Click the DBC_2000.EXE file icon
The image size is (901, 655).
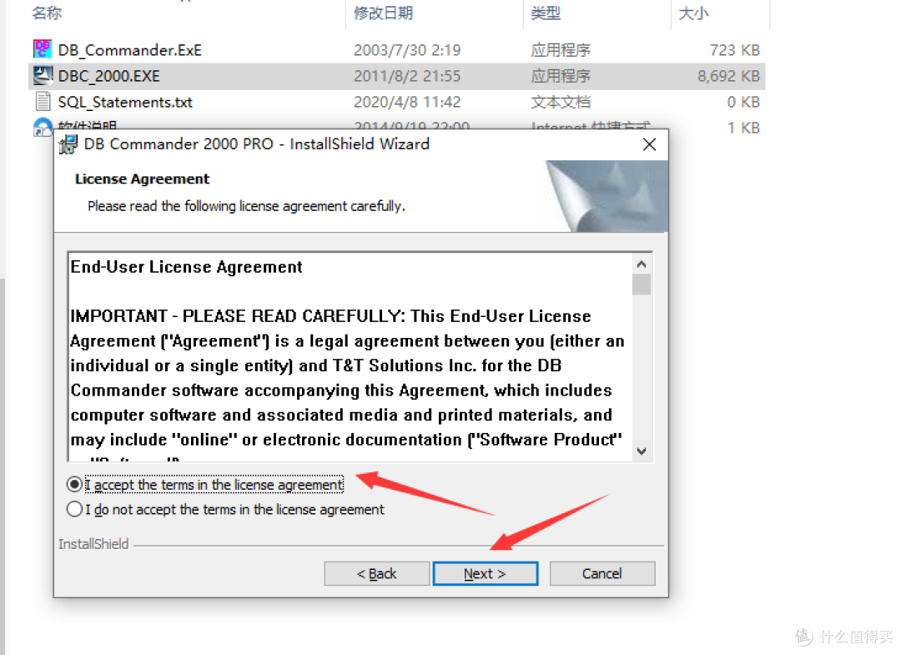(x=43, y=75)
